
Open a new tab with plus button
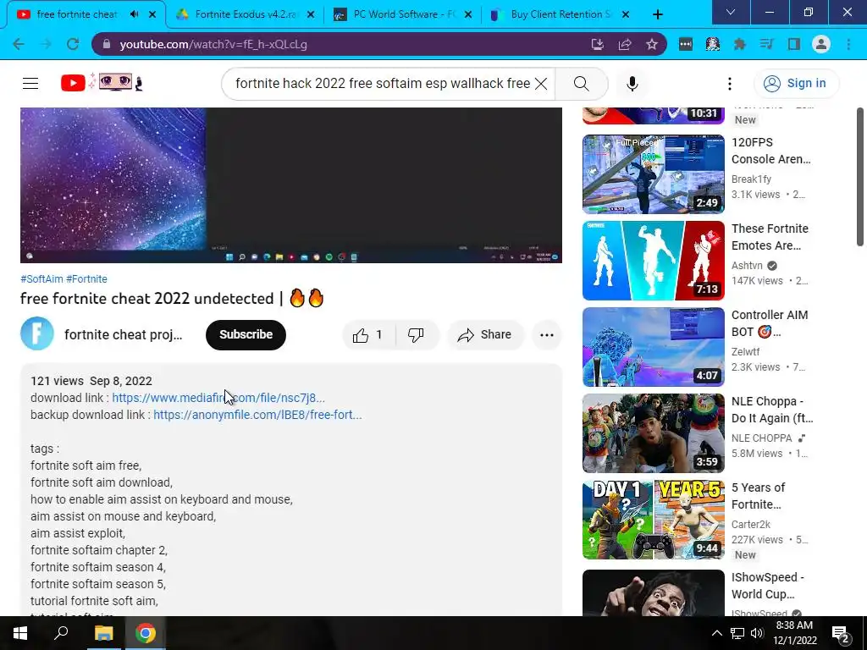click(657, 14)
